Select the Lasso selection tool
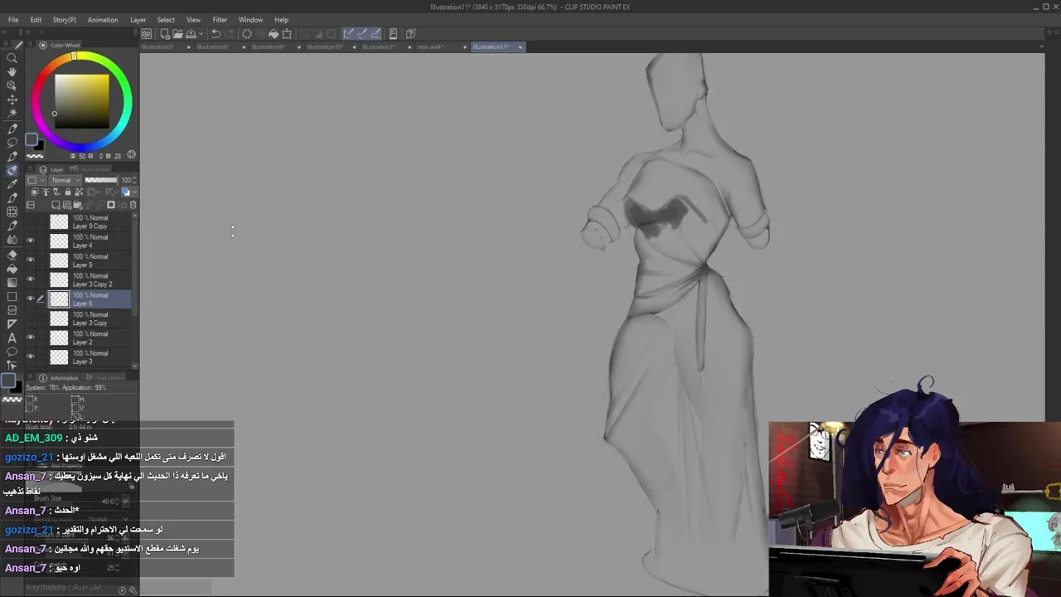This screenshot has width=1061, height=597. 12,143
